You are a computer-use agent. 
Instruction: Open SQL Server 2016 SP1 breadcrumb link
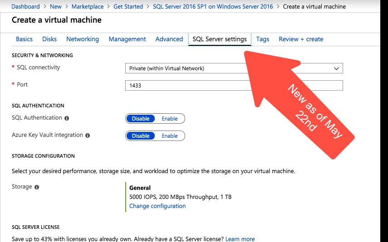[x=213, y=6]
